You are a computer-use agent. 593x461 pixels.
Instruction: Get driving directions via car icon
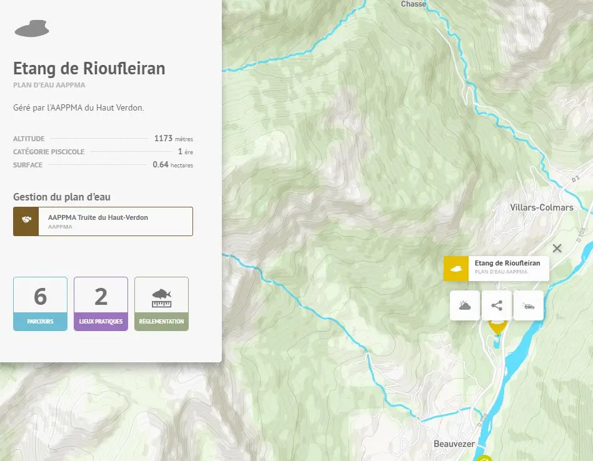(529, 305)
